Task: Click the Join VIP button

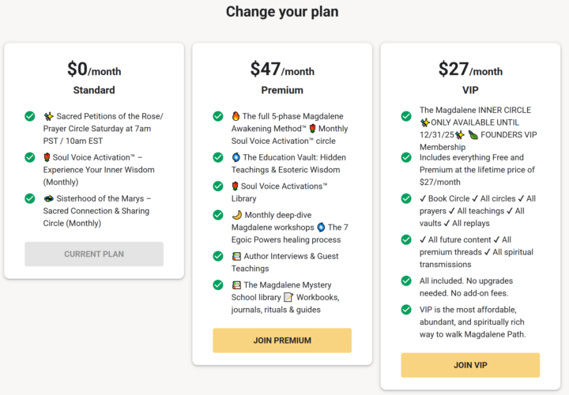Action: 470,365
